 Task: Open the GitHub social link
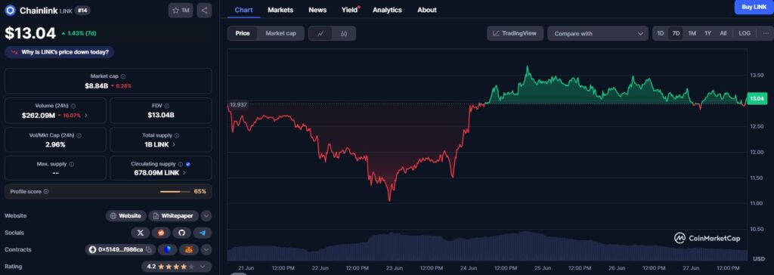click(x=181, y=233)
